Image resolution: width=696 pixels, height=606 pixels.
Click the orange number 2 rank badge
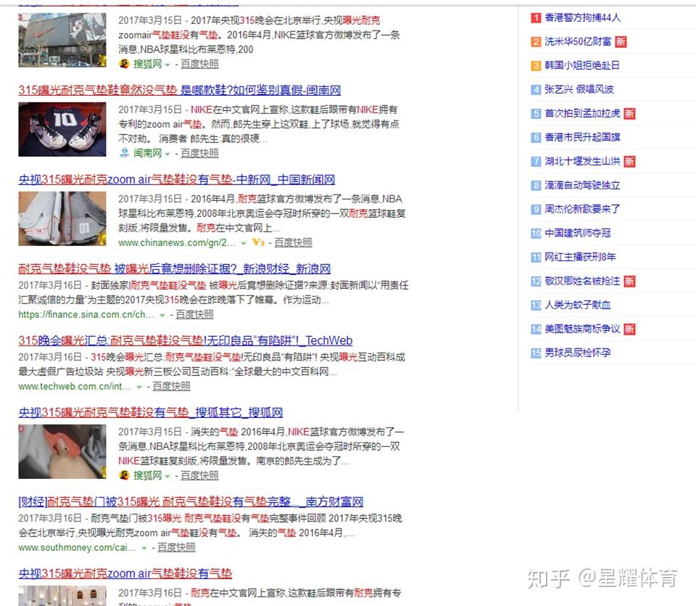536,41
